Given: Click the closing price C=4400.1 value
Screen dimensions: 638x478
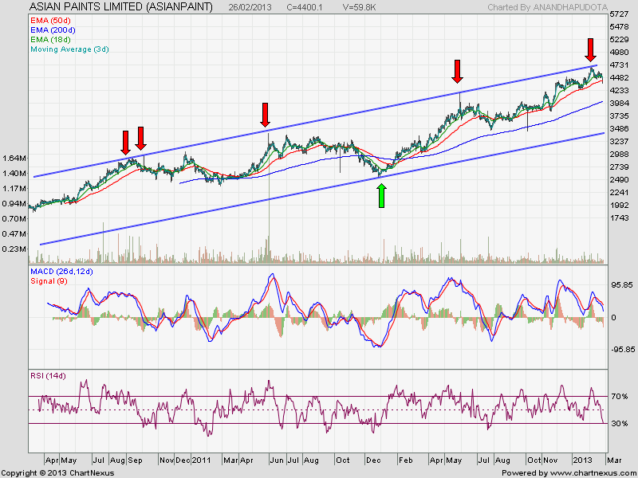Looking at the screenshot, I should click(x=305, y=7).
